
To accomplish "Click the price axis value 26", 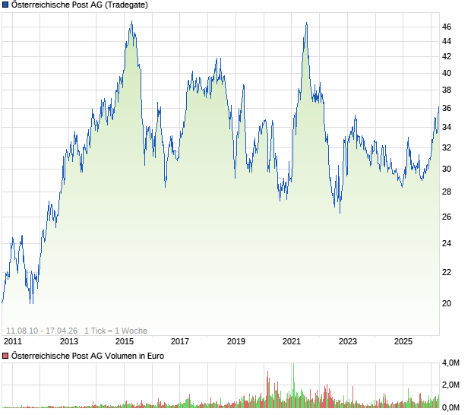I will (447, 217).
